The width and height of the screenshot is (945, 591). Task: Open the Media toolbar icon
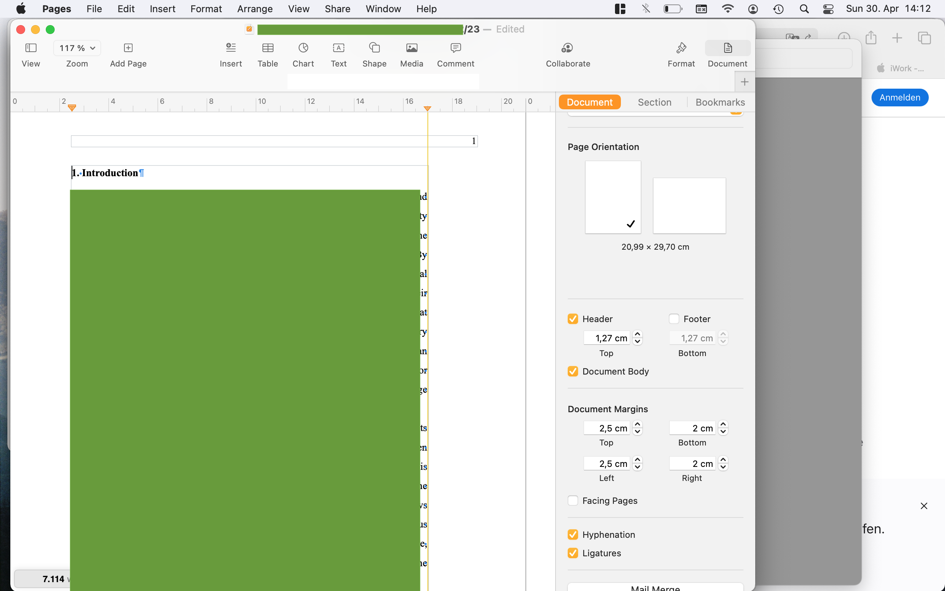tap(411, 48)
